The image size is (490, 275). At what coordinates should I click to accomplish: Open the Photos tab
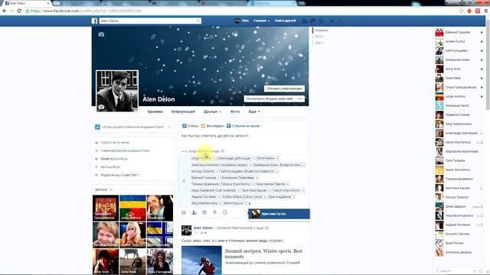point(235,112)
